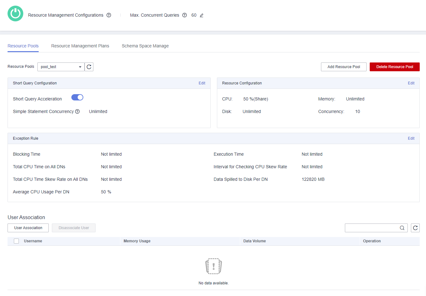
Task: Edit Resource Configuration
Action: click(x=411, y=83)
